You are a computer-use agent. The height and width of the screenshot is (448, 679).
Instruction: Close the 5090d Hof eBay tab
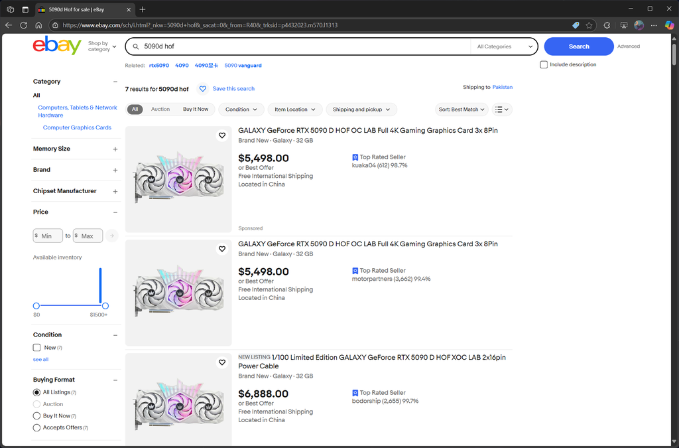click(x=129, y=9)
